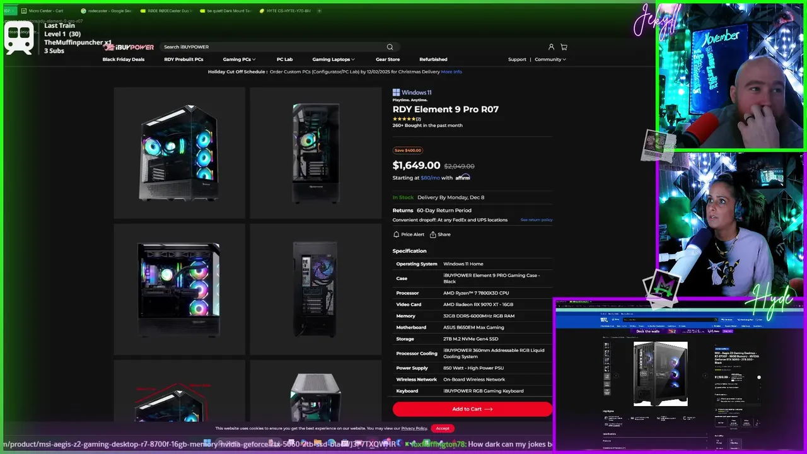Image resolution: width=807 pixels, height=454 pixels.
Task: Click the $80/mo Affirm financing link
Action: (x=431, y=178)
